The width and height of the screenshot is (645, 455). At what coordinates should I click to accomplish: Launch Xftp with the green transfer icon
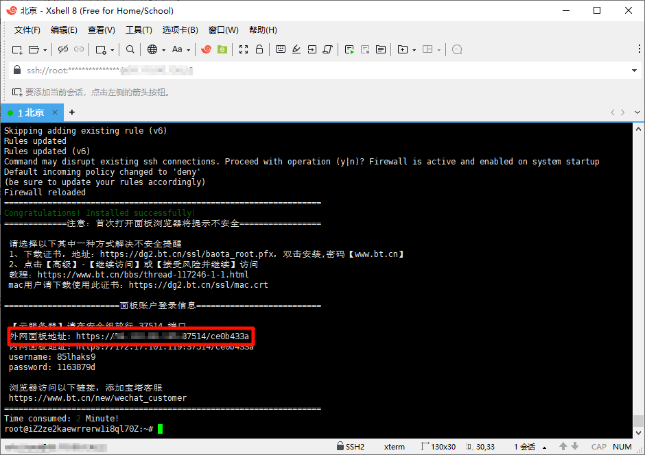(224, 49)
